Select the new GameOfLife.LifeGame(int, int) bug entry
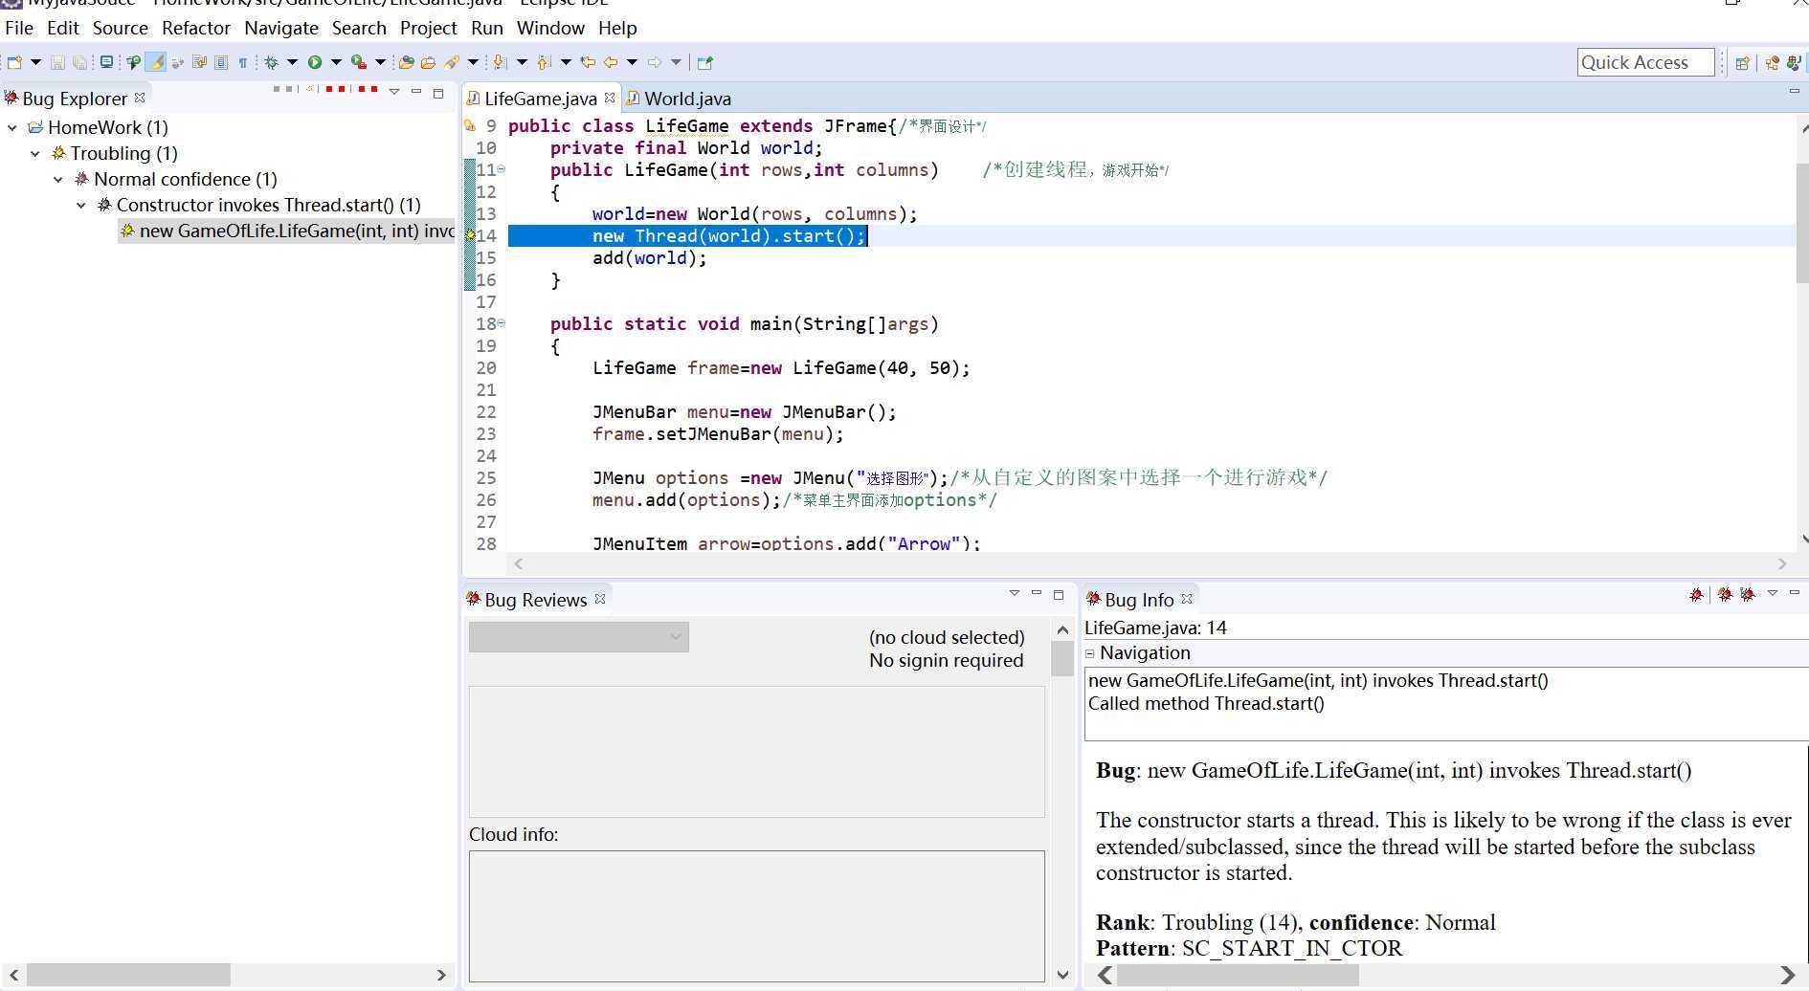 [287, 231]
